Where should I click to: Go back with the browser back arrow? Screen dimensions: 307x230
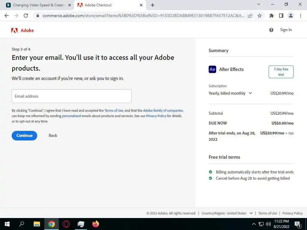7,16
